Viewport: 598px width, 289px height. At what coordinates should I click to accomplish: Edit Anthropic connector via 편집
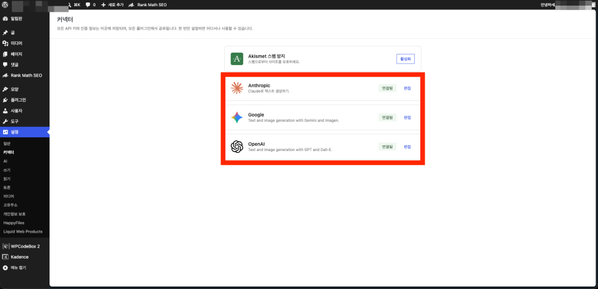coord(408,88)
